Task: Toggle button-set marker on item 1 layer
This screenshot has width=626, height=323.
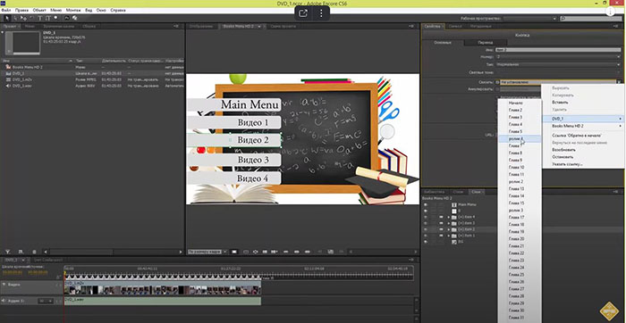Action: pyautogui.click(x=441, y=236)
